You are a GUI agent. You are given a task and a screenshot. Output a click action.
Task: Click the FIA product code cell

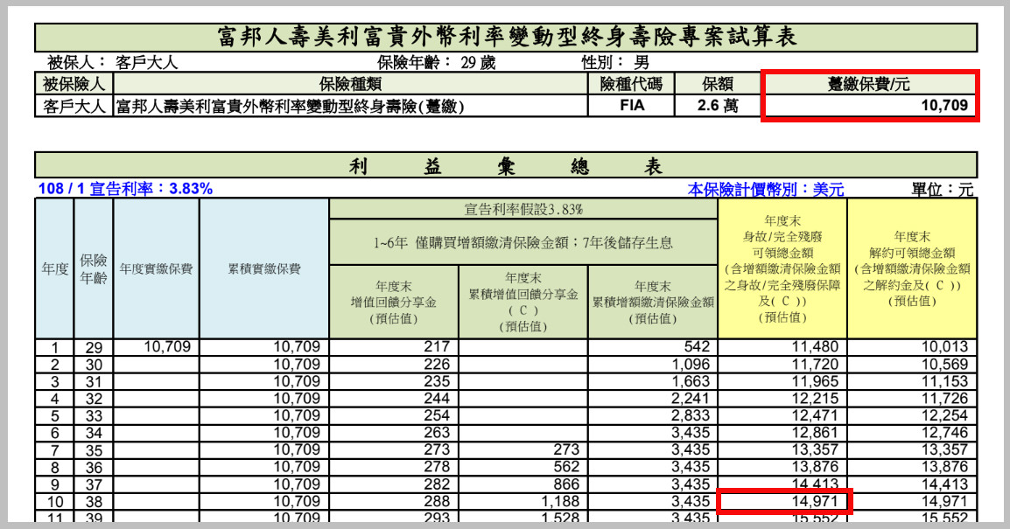[x=631, y=106]
